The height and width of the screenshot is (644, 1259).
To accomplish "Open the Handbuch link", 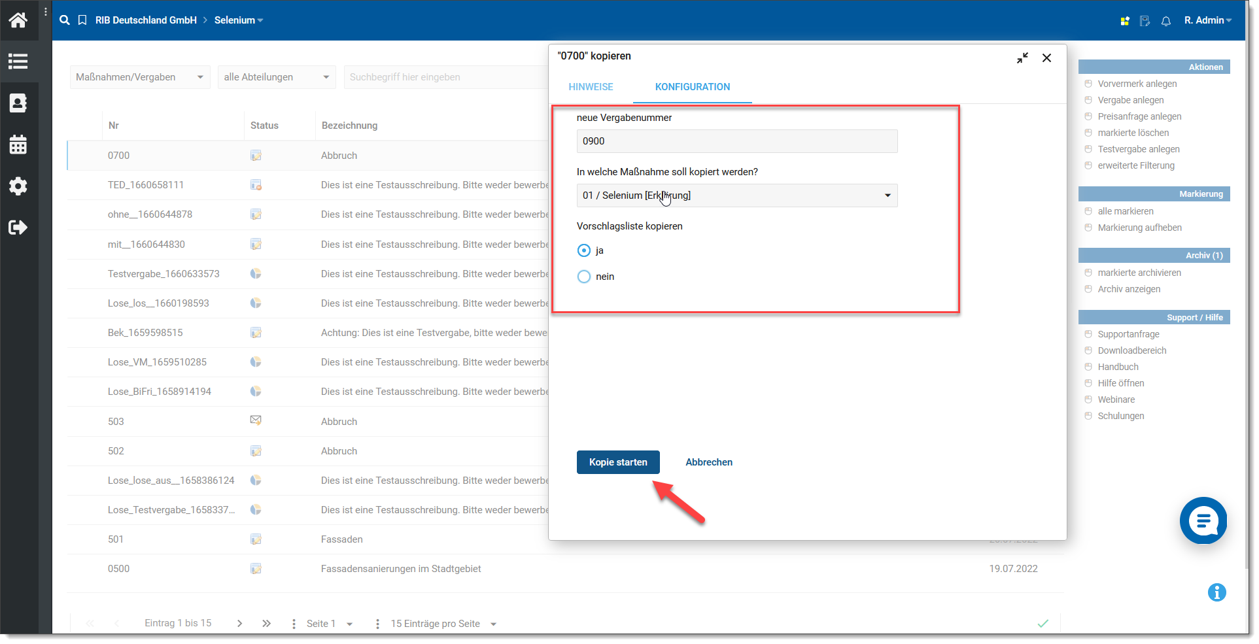I will pyautogui.click(x=1118, y=367).
